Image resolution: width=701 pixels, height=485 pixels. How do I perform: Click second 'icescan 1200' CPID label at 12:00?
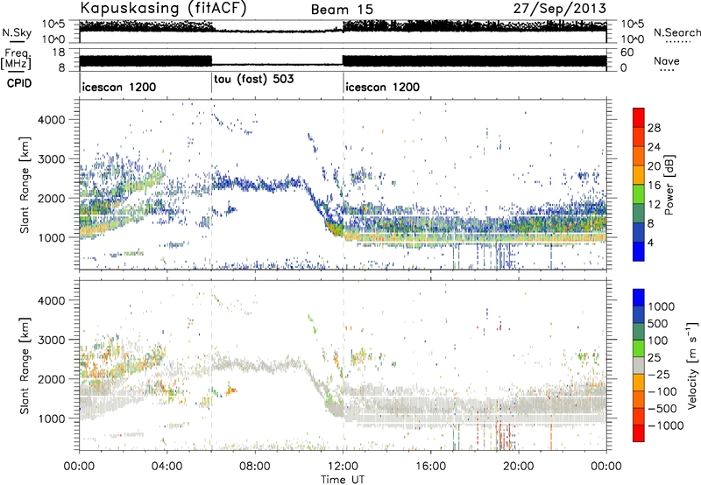point(383,87)
